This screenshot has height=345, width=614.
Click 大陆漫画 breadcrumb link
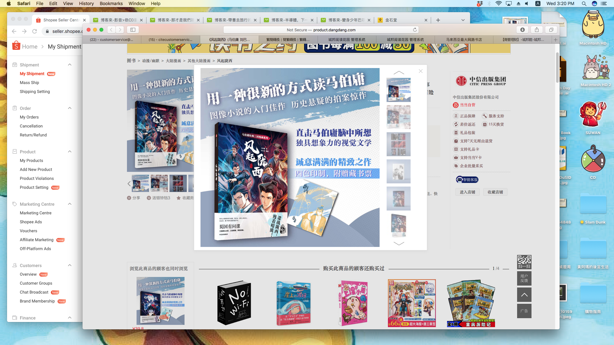point(173,61)
